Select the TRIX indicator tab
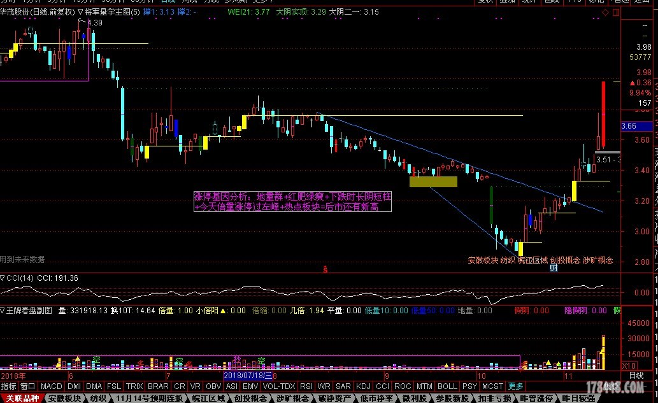Viewport: 658px width, 403px height. point(134,386)
